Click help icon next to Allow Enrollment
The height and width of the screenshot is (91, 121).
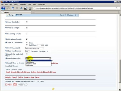coord(6,39)
